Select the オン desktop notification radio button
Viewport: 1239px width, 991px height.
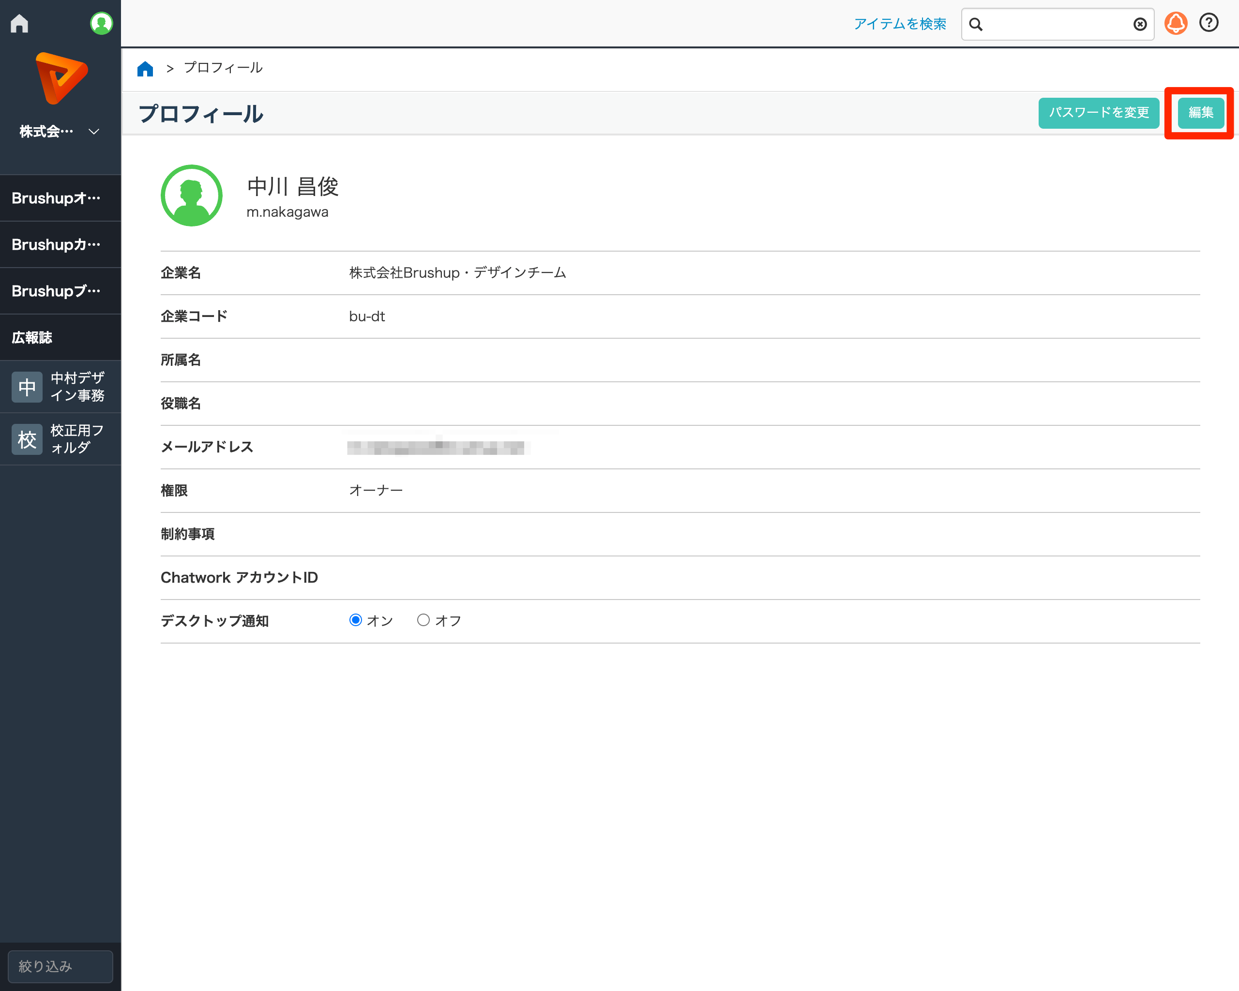(x=356, y=620)
